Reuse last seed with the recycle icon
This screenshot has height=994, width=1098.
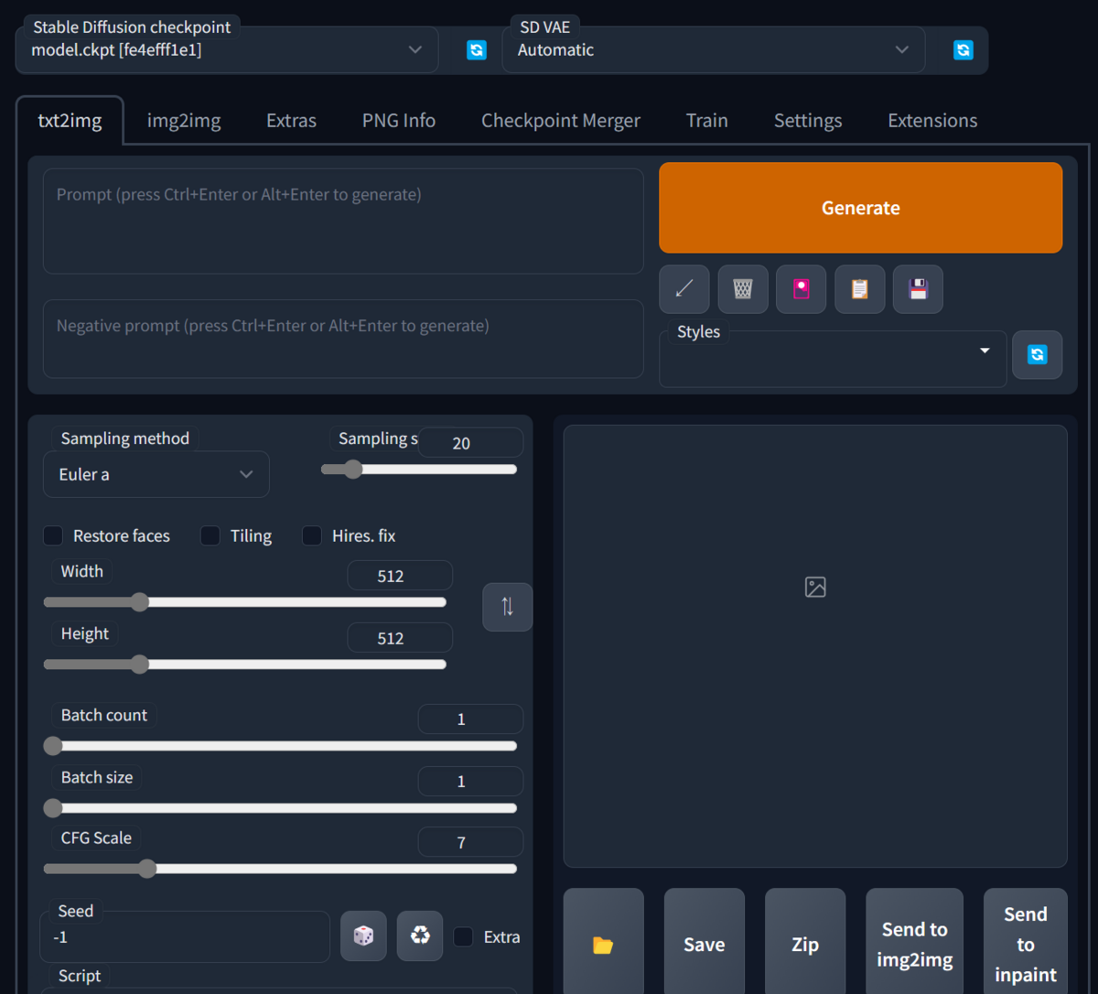(x=420, y=935)
